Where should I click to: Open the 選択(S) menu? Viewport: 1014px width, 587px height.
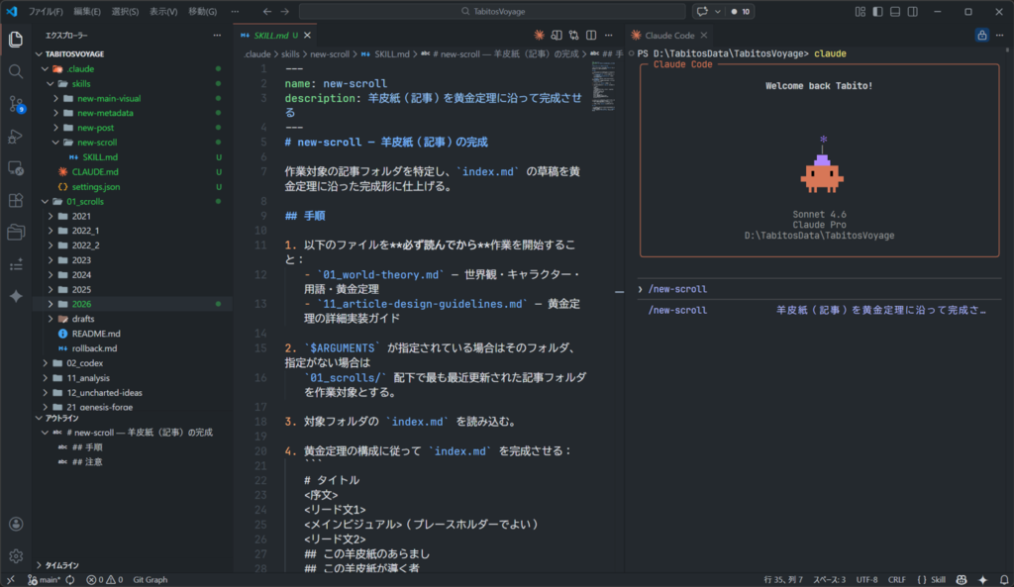(125, 12)
